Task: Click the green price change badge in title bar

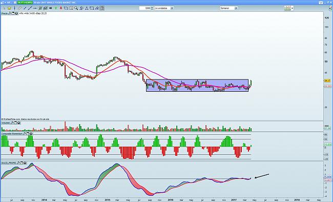Action: [25, 3]
